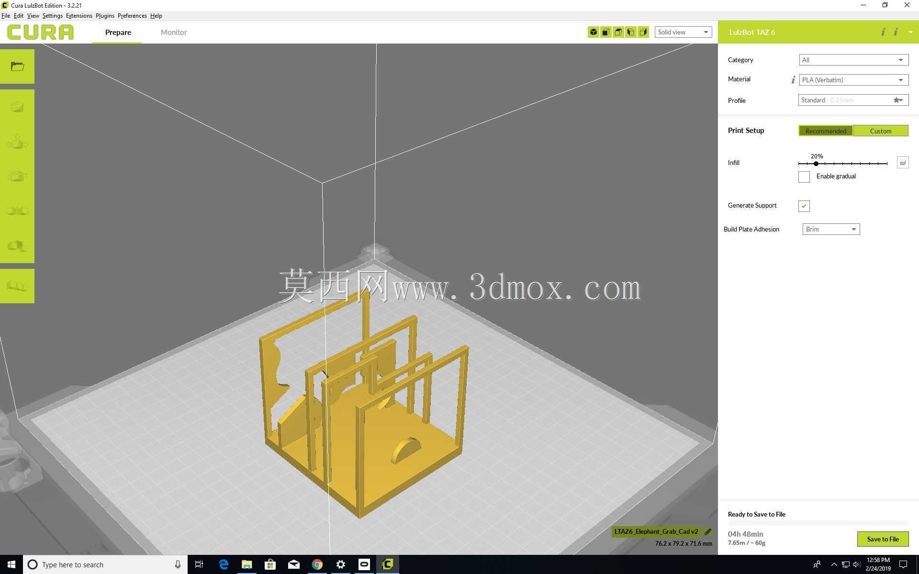Image resolution: width=919 pixels, height=574 pixels.
Task: Switch camera to top view cube icon
Action: click(618, 32)
